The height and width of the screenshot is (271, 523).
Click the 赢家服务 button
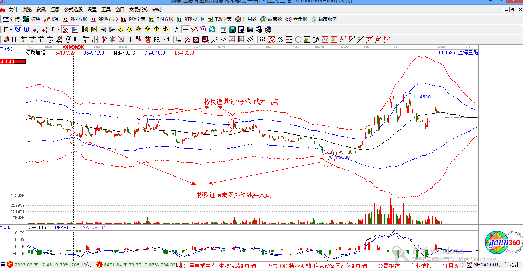click(x=324, y=19)
